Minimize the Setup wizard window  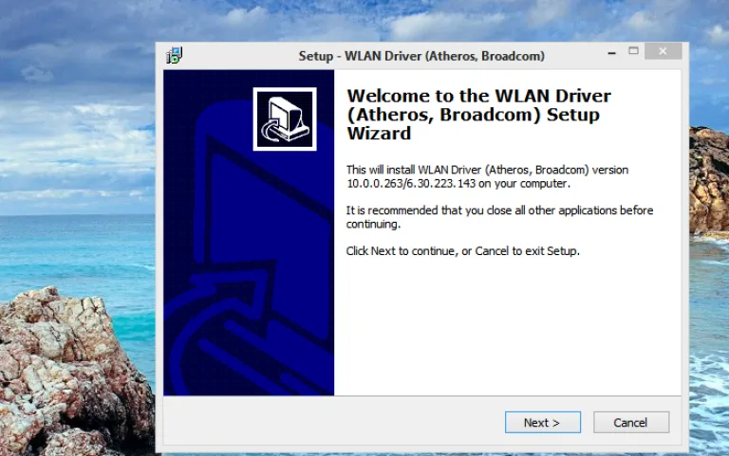[x=612, y=52]
